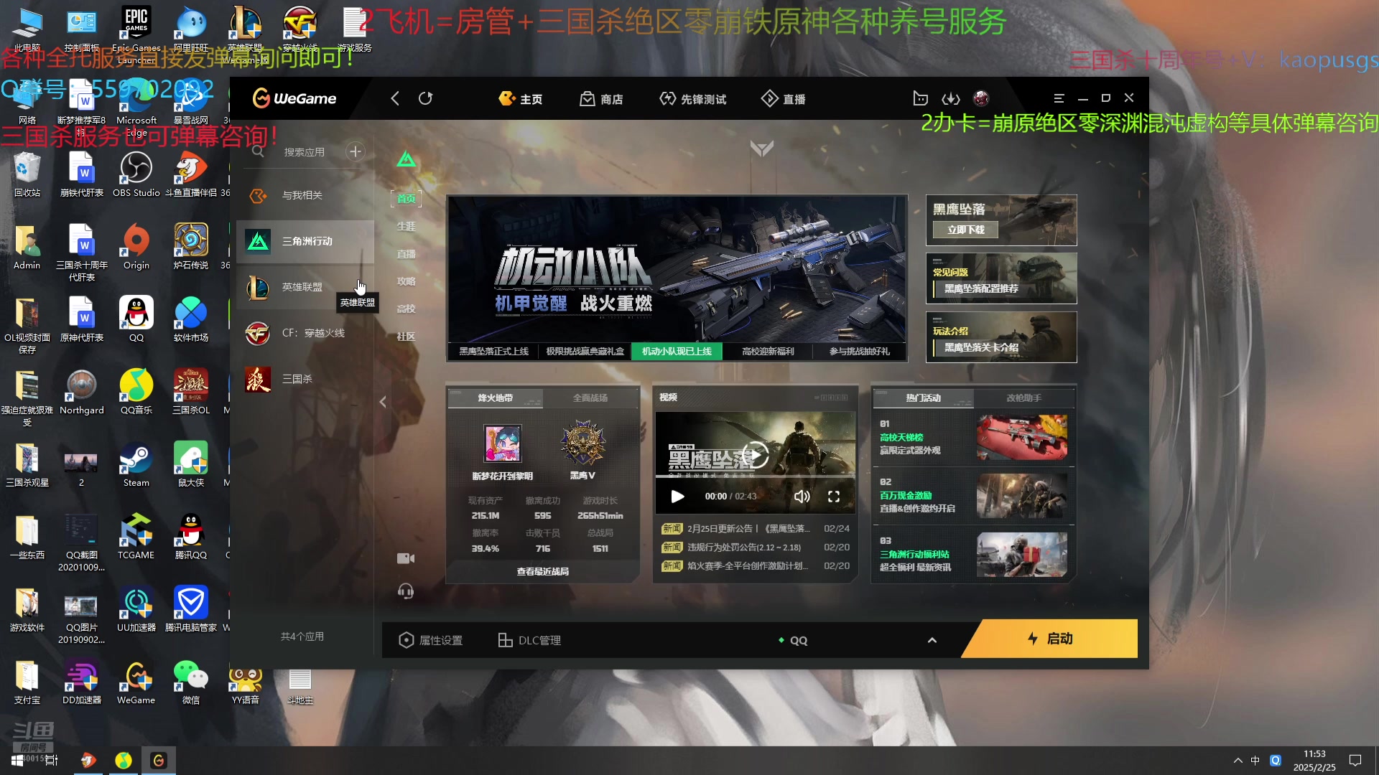Click the headset support icon
This screenshot has width=1379, height=775.
point(406,591)
